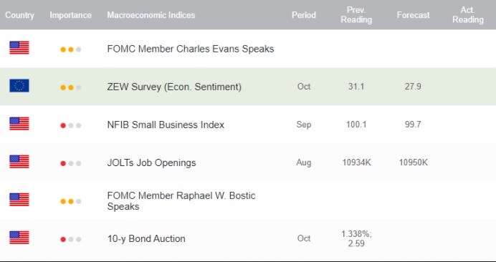This screenshot has height=262, width=496.
Task: Click the Macroeconomic Indices column header
Action: (x=151, y=15)
